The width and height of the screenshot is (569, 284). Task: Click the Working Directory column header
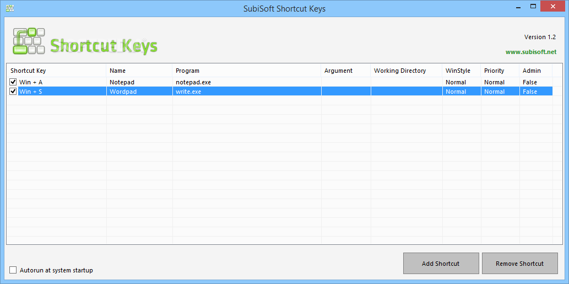pos(407,71)
